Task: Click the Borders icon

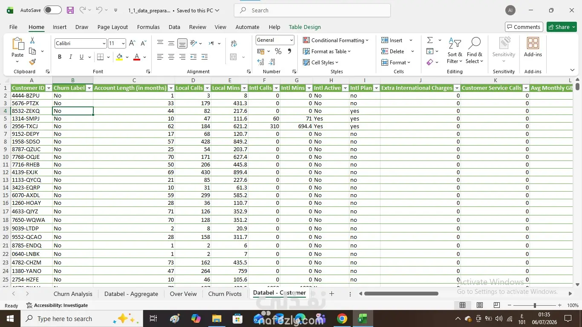Action: tap(101, 57)
